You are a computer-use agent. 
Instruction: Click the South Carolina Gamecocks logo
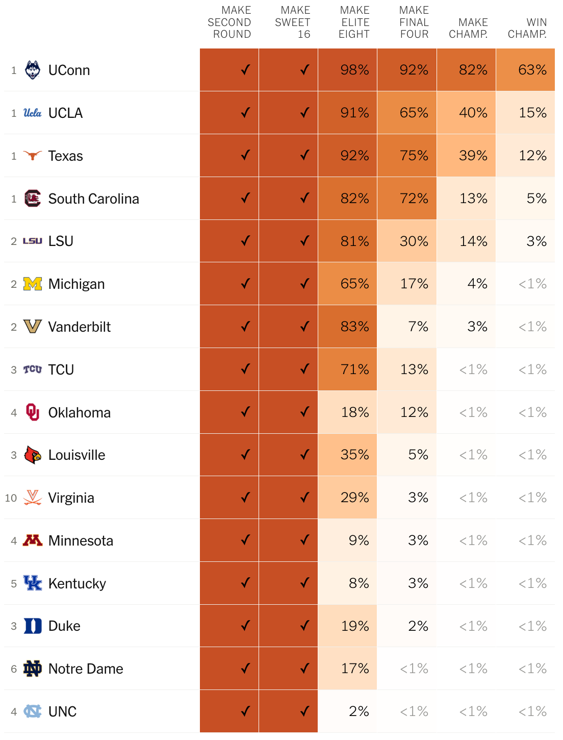pyautogui.click(x=33, y=199)
